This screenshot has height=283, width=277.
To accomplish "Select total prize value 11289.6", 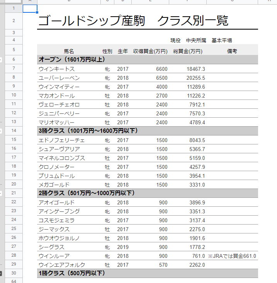I will (196, 87).
